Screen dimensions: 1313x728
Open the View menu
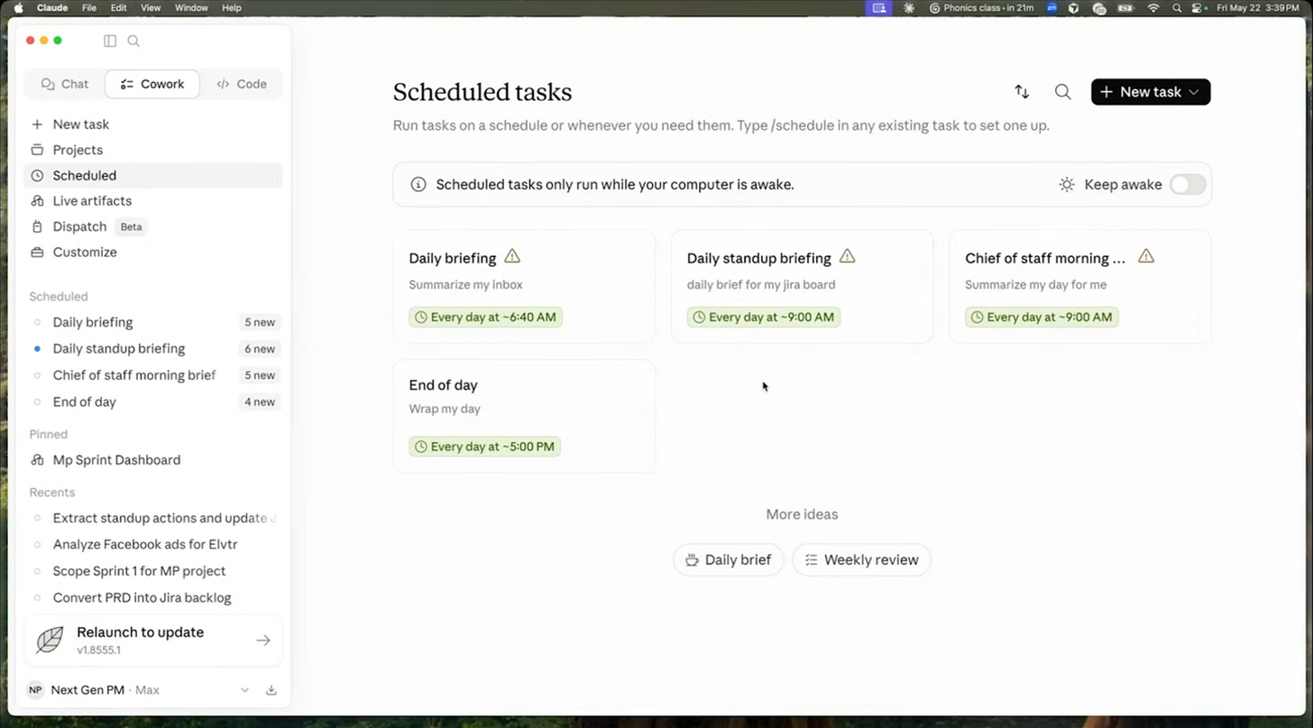(151, 8)
